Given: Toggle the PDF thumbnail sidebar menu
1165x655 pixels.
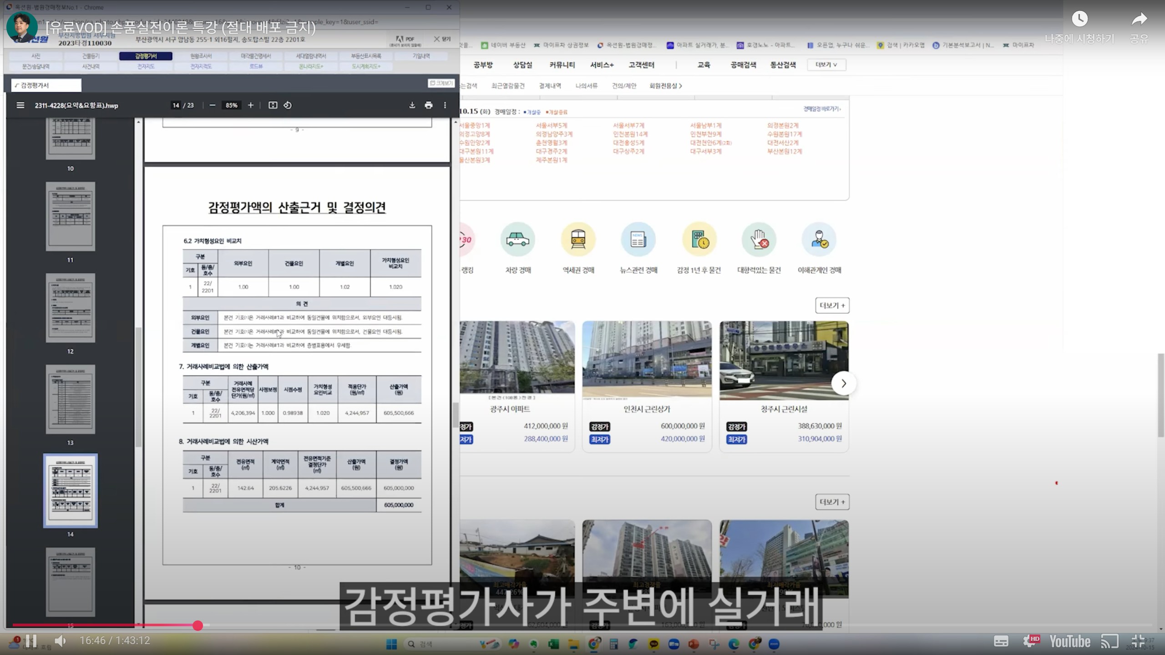Looking at the screenshot, I should 20,105.
